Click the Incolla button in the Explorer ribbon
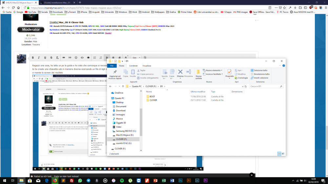Viewport: 328px width, 184px height. [x=133, y=73]
